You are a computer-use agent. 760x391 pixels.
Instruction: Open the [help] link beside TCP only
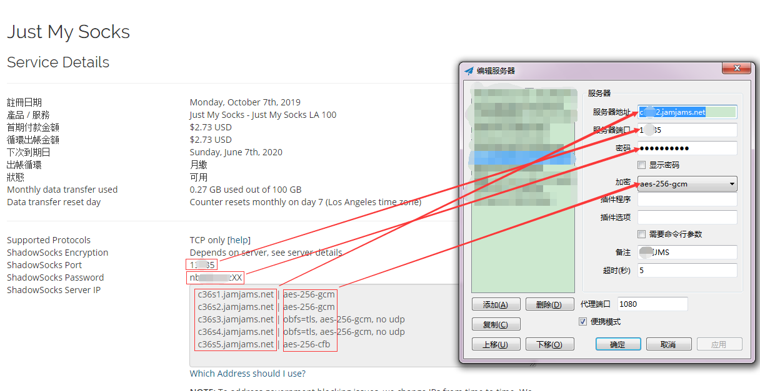239,240
